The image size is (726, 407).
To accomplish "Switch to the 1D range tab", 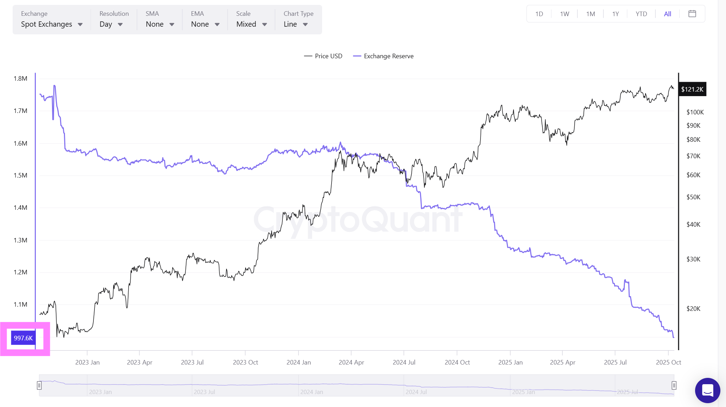I will coord(539,14).
